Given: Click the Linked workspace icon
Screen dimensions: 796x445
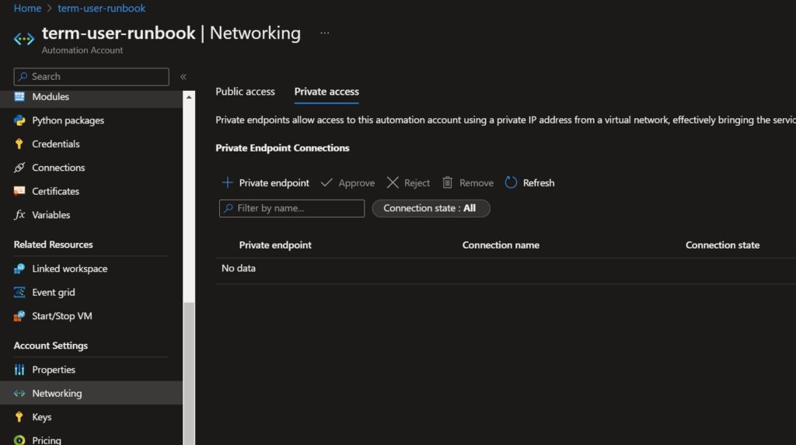Looking at the screenshot, I should pyautogui.click(x=19, y=269).
